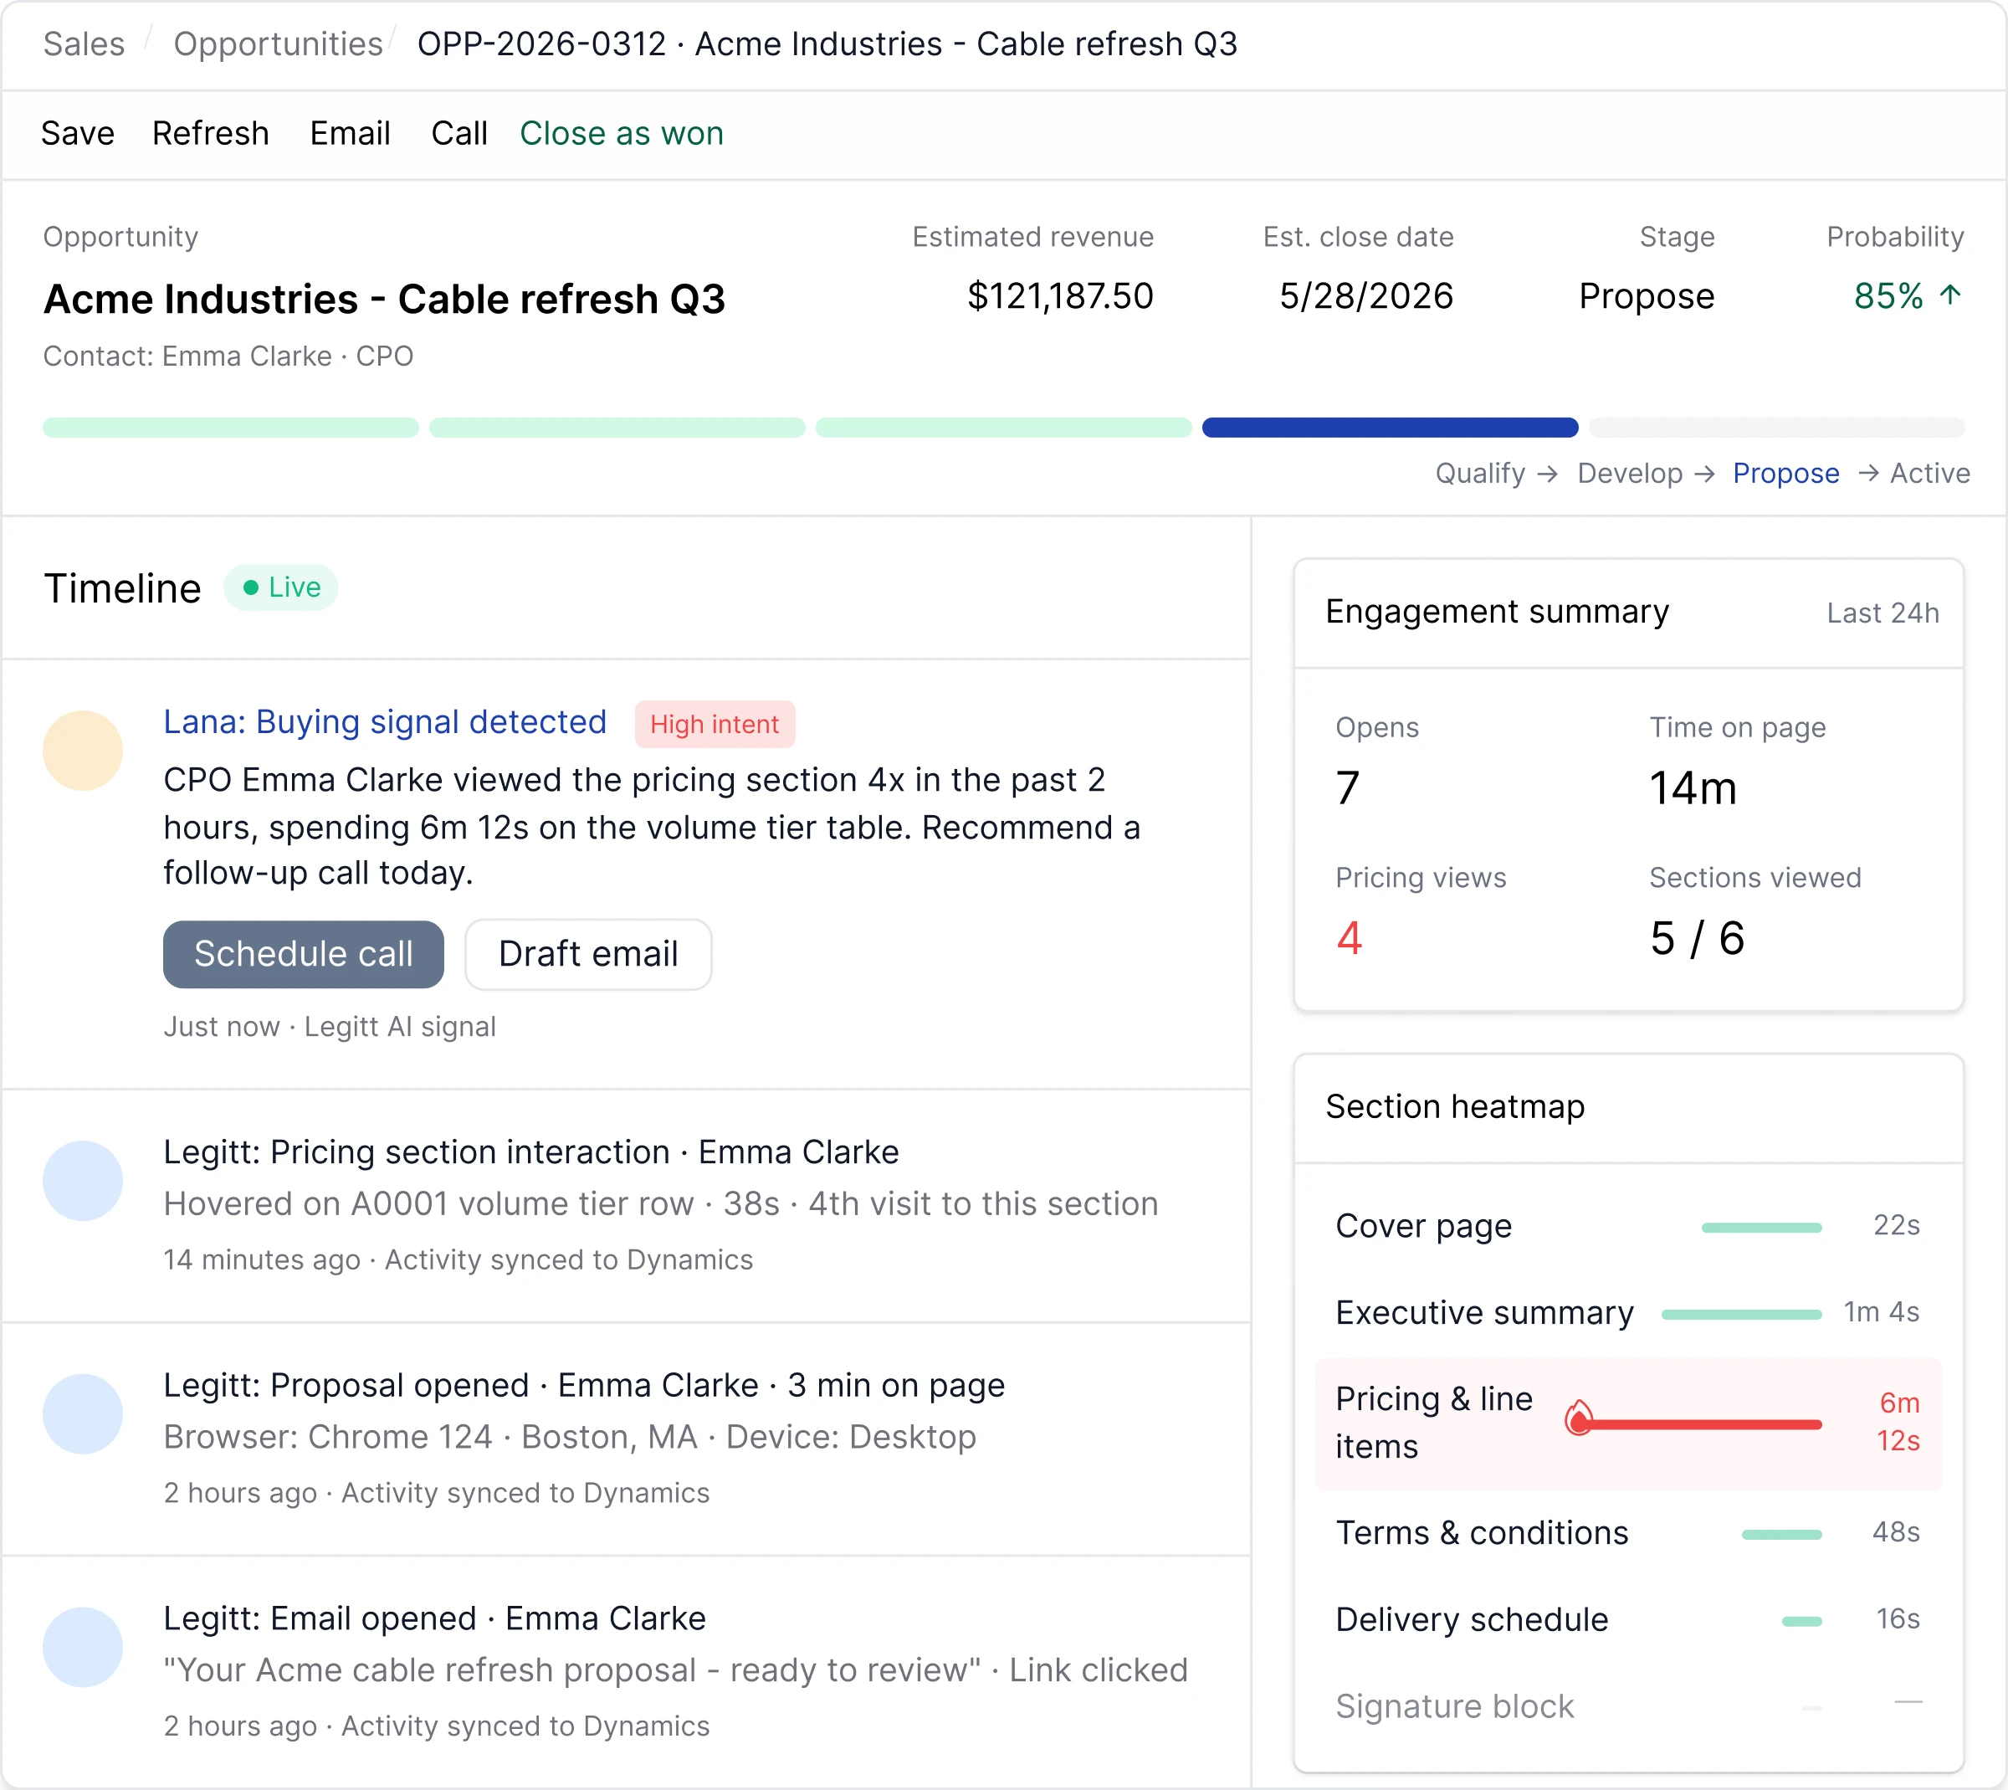The height and width of the screenshot is (1790, 2008).
Task: Click the Section heatmap heading
Action: pyautogui.click(x=1454, y=1106)
